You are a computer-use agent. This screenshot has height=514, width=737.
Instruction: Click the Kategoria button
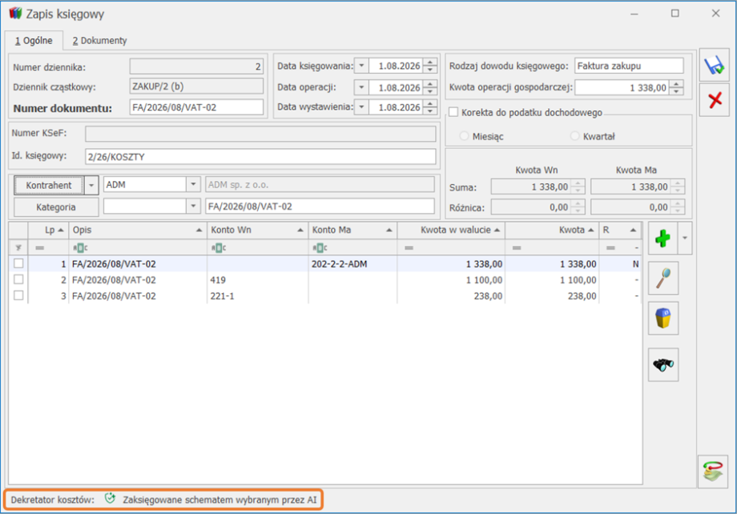pyautogui.click(x=56, y=207)
